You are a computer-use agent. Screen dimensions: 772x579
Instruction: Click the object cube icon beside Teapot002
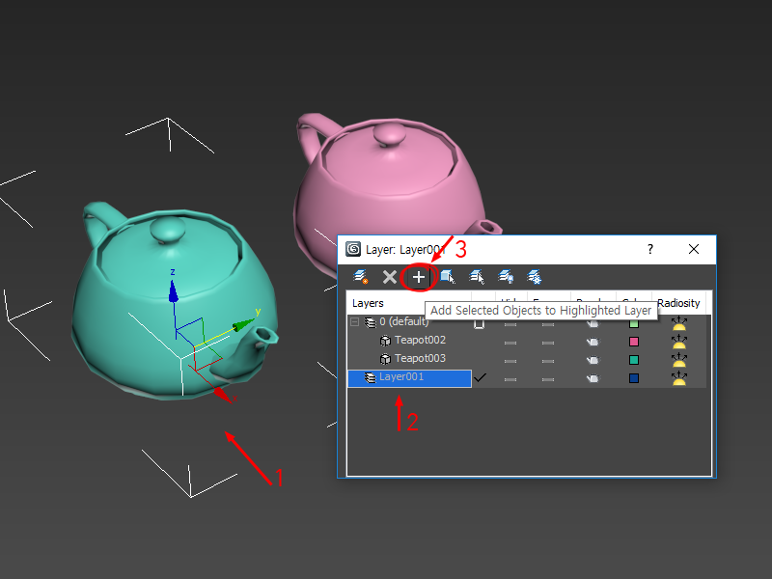[x=385, y=341]
